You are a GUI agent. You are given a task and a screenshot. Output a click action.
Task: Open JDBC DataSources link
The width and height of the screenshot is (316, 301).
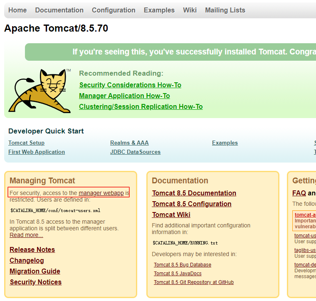136,152
